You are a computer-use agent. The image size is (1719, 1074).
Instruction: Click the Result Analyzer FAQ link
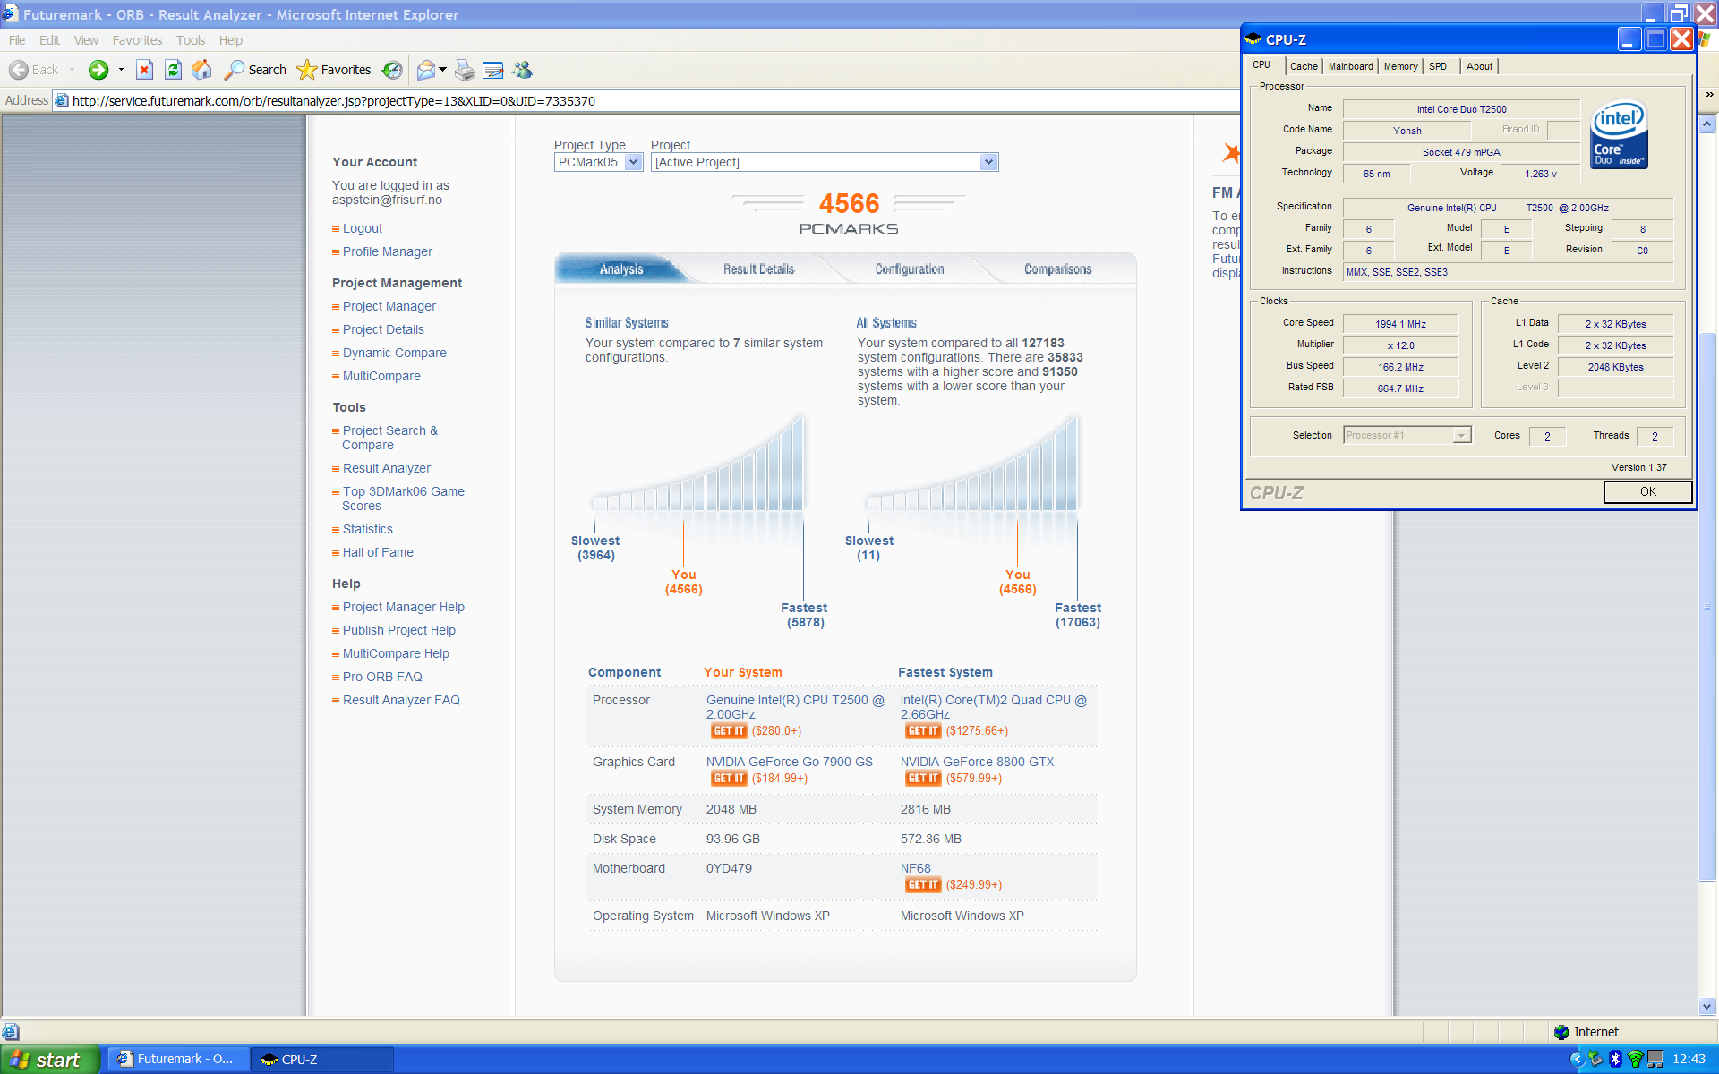click(x=401, y=700)
